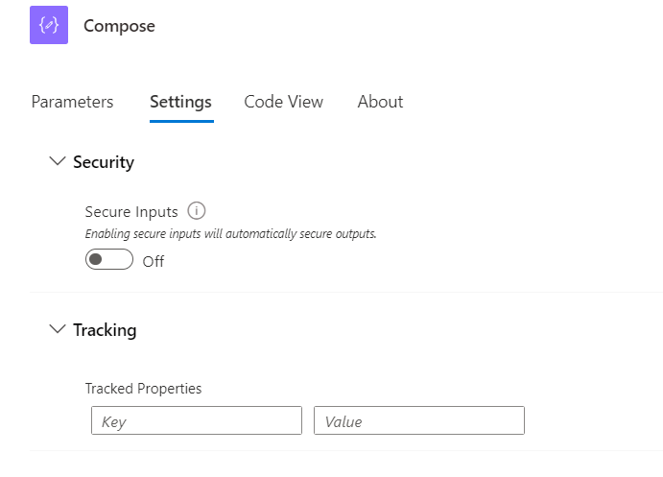663x477 pixels.
Task: Click the divider line below the Security section
Action: pos(346,292)
